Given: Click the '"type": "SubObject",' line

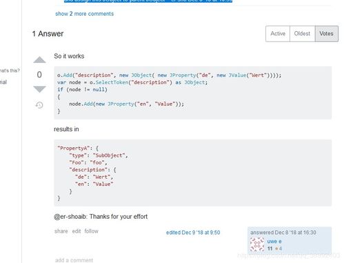Looking at the screenshot, I should click(99, 155).
